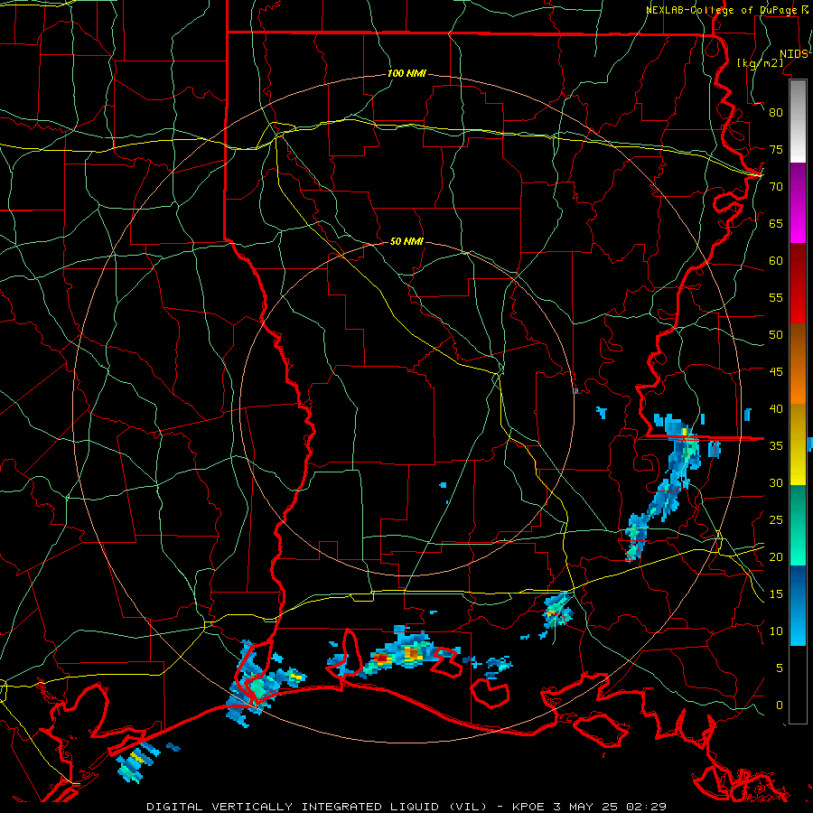Click the 100 NMI range ring label
813x813 pixels.
pyautogui.click(x=406, y=74)
